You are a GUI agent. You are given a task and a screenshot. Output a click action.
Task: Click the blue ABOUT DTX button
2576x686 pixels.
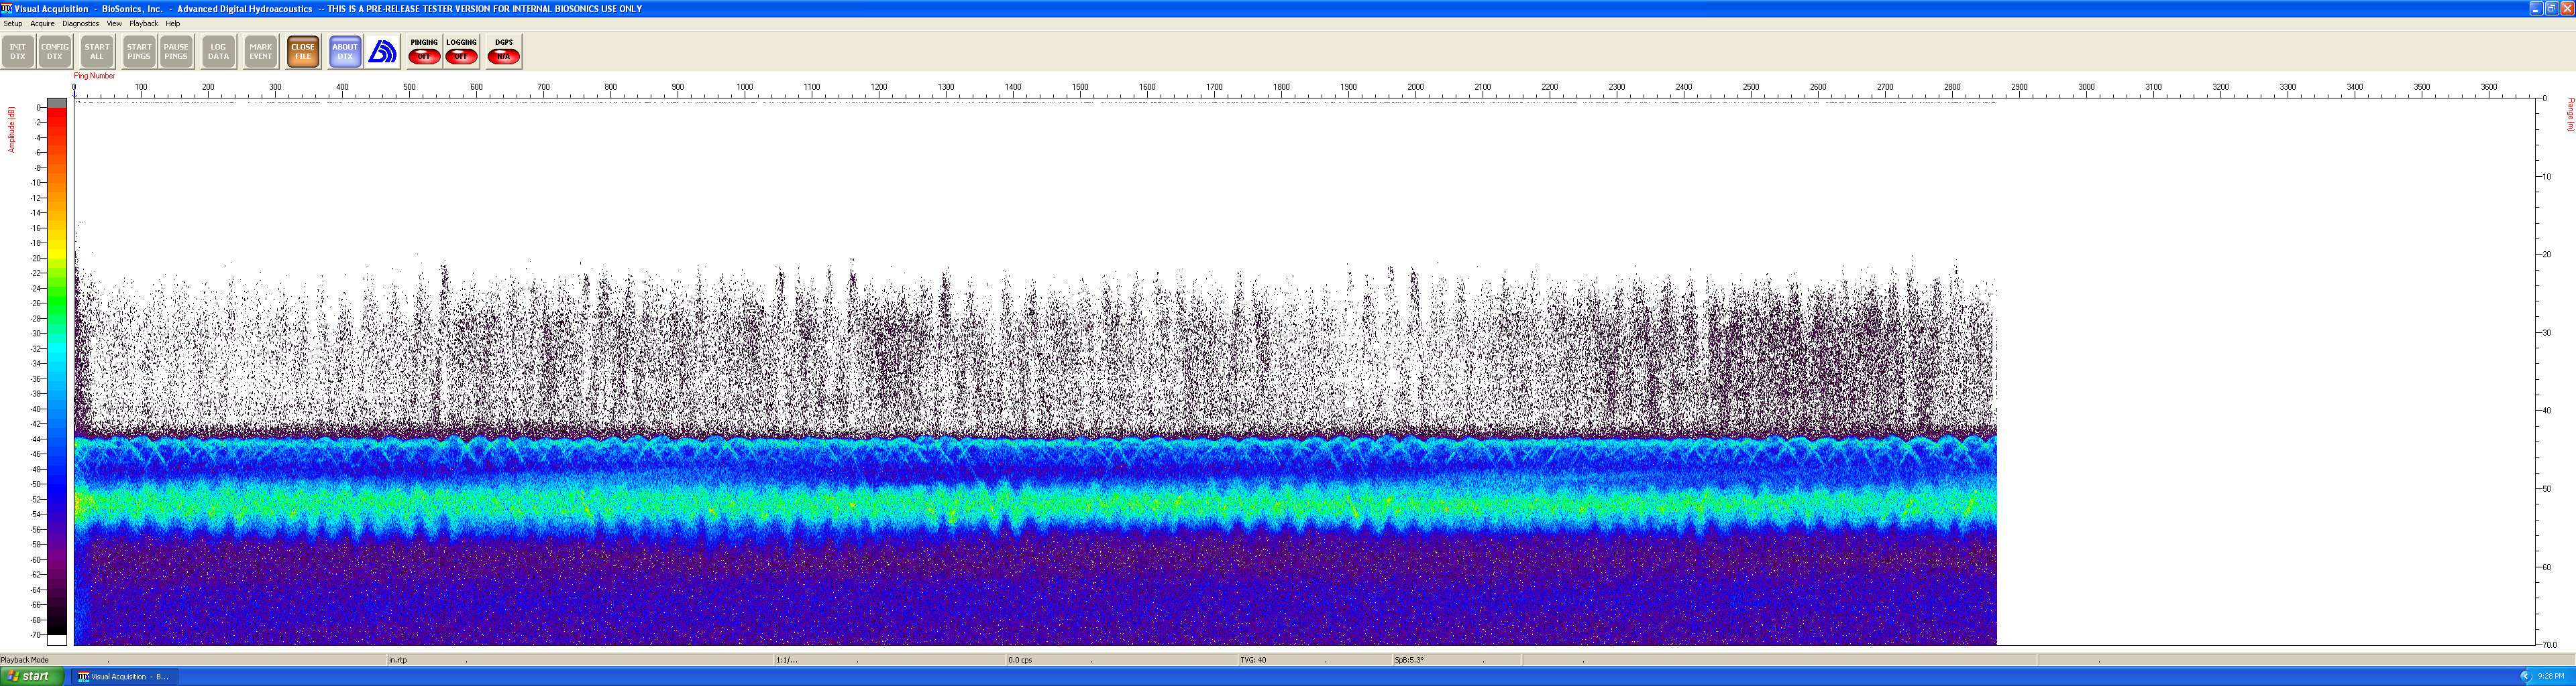[x=345, y=52]
